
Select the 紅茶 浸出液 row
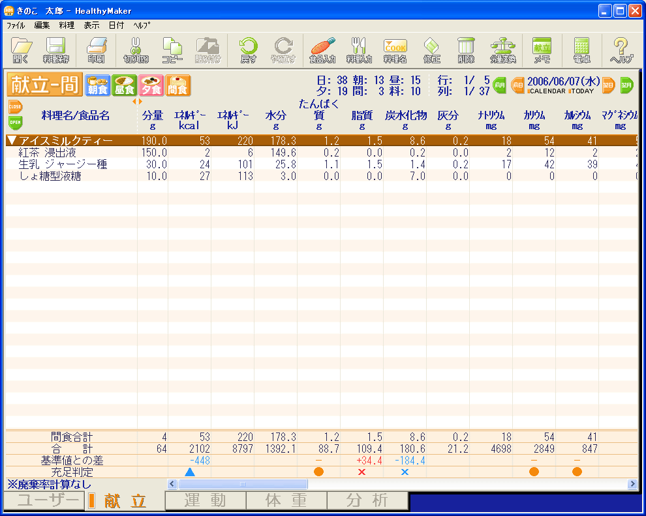click(321, 153)
